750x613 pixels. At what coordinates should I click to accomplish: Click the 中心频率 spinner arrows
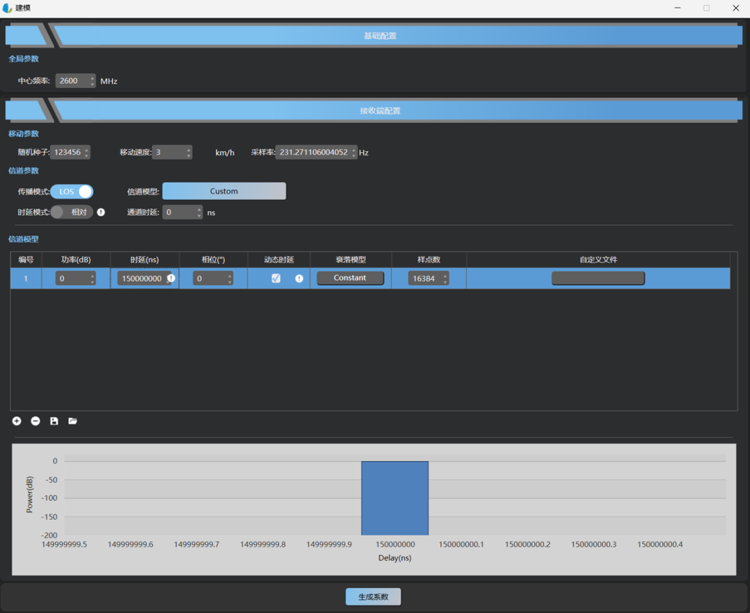click(x=92, y=81)
